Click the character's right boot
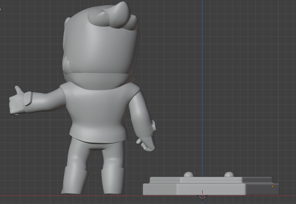This screenshot has width=296, height=204. pyautogui.click(x=113, y=181)
